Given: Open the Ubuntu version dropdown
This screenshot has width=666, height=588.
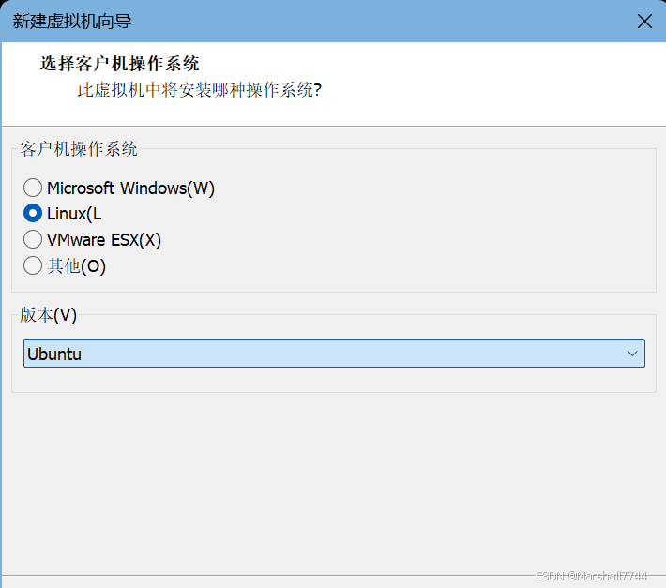Looking at the screenshot, I should 334,354.
